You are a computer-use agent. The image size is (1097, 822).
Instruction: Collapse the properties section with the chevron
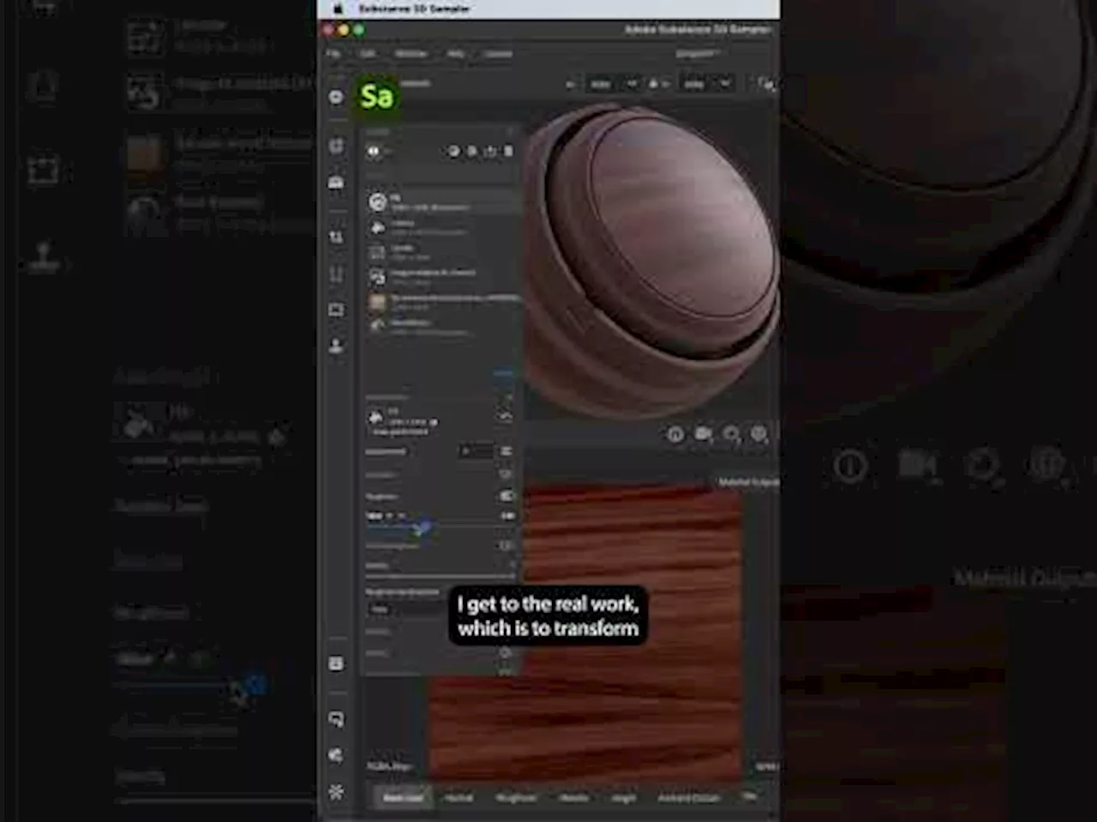point(506,416)
